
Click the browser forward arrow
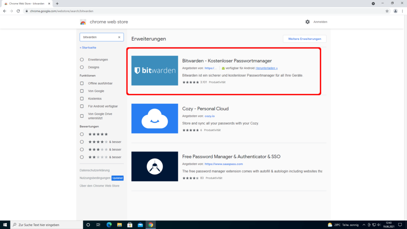tap(11, 11)
